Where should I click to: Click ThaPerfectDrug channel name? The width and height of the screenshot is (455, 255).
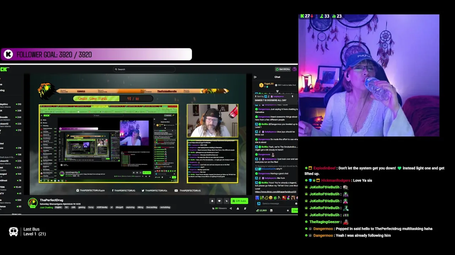(52, 200)
